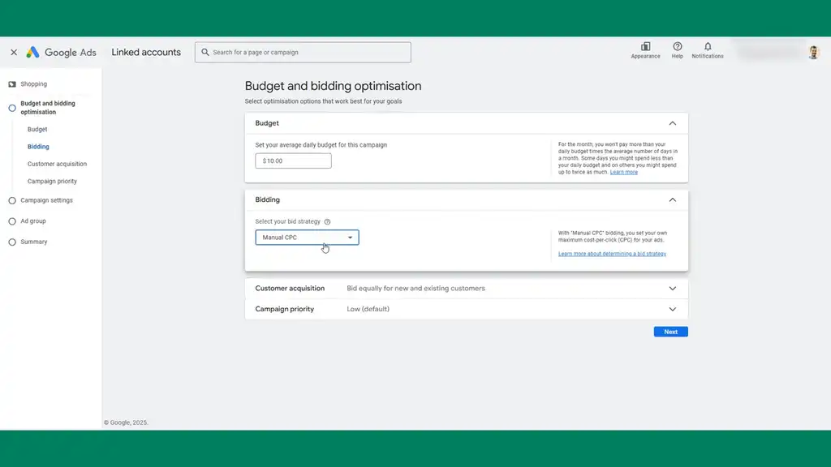Open the Appearance settings icon
This screenshot has height=467, width=831.
pos(645,47)
